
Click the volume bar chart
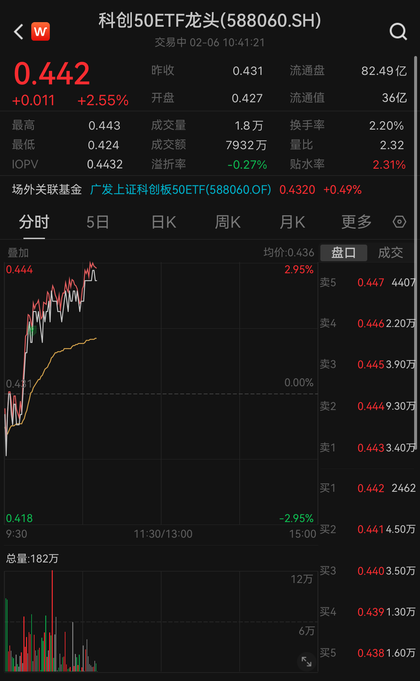[161, 621]
